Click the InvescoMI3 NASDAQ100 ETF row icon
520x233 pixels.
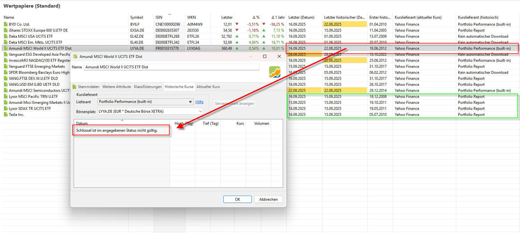tap(5, 60)
